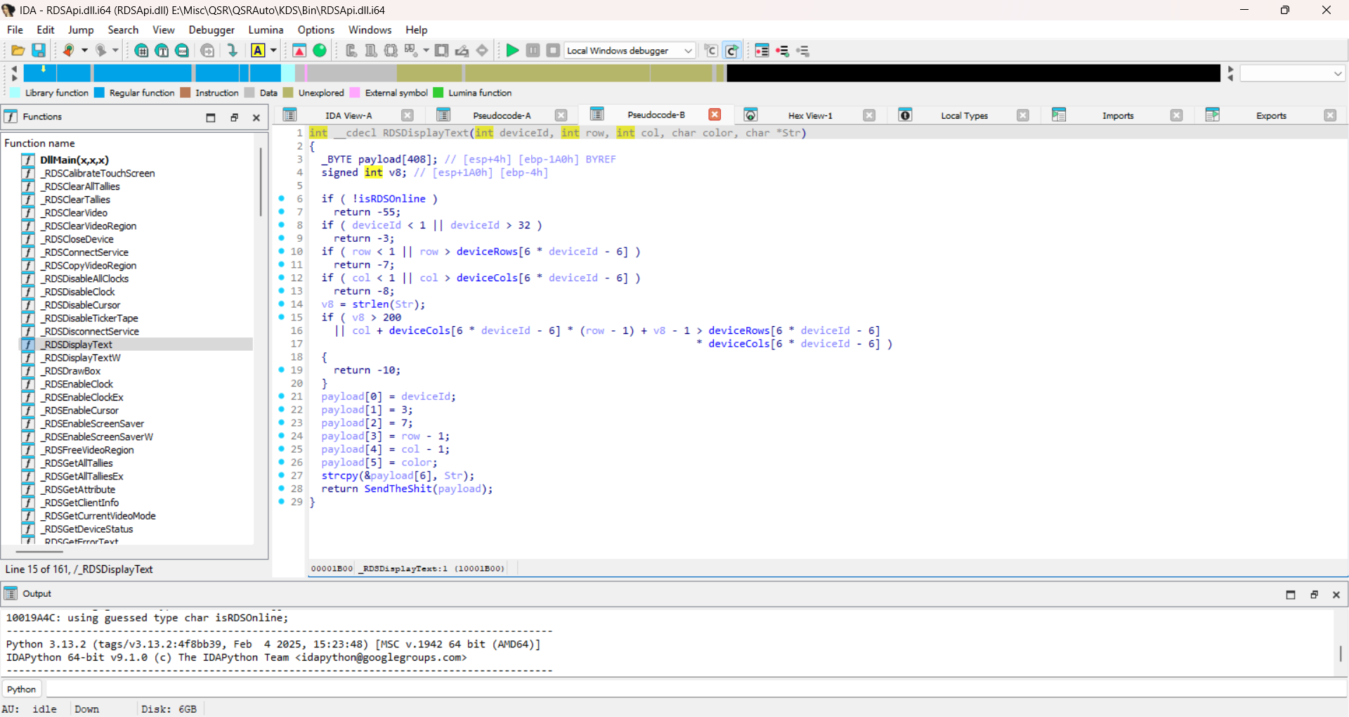Click the diamond toolbar icon
The width and height of the screenshot is (1349, 717).
point(482,51)
